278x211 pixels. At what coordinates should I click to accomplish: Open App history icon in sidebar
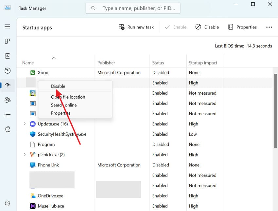(8, 71)
